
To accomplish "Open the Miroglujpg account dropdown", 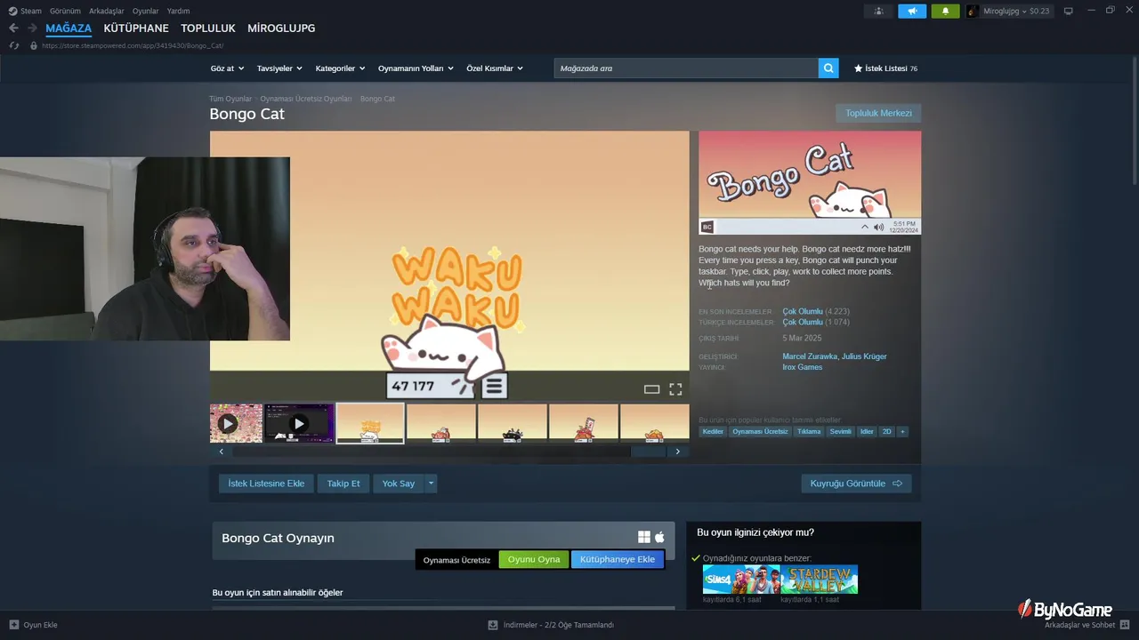I will pos(1016,11).
